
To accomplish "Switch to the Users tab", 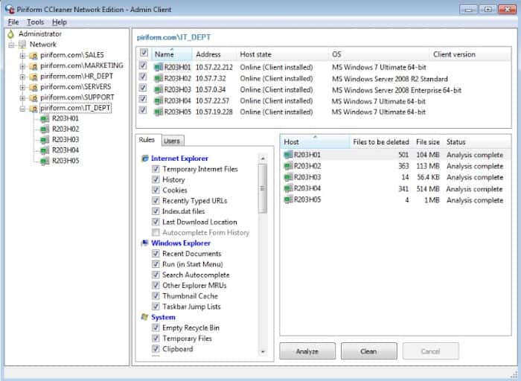I will click(172, 141).
